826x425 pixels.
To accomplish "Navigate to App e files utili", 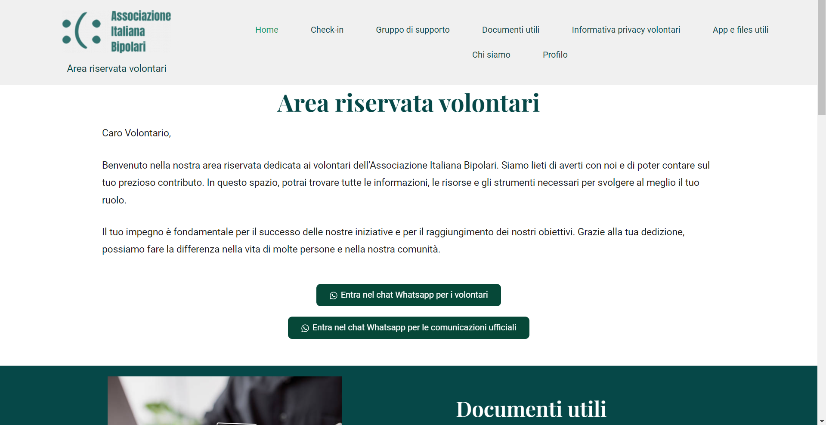I will click(740, 30).
